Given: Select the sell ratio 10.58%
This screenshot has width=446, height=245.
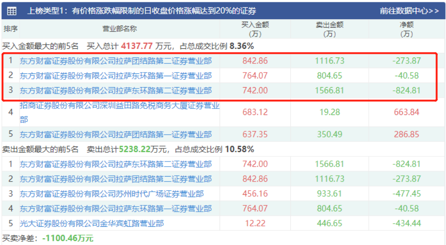Looking at the screenshot, I should (x=240, y=150).
